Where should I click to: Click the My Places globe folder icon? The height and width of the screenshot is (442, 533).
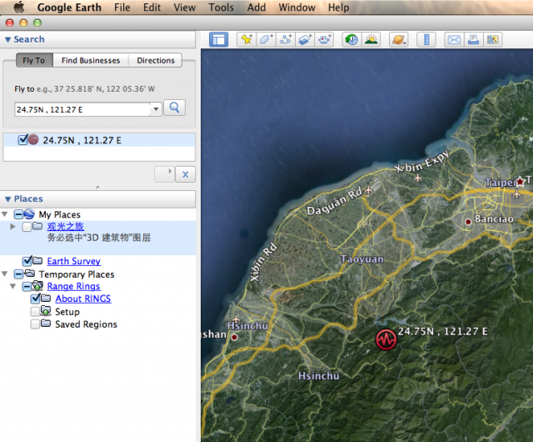29,213
